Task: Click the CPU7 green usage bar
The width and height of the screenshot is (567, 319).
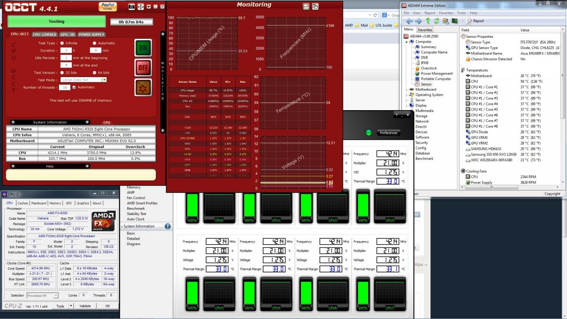Action: (x=363, y=293)
